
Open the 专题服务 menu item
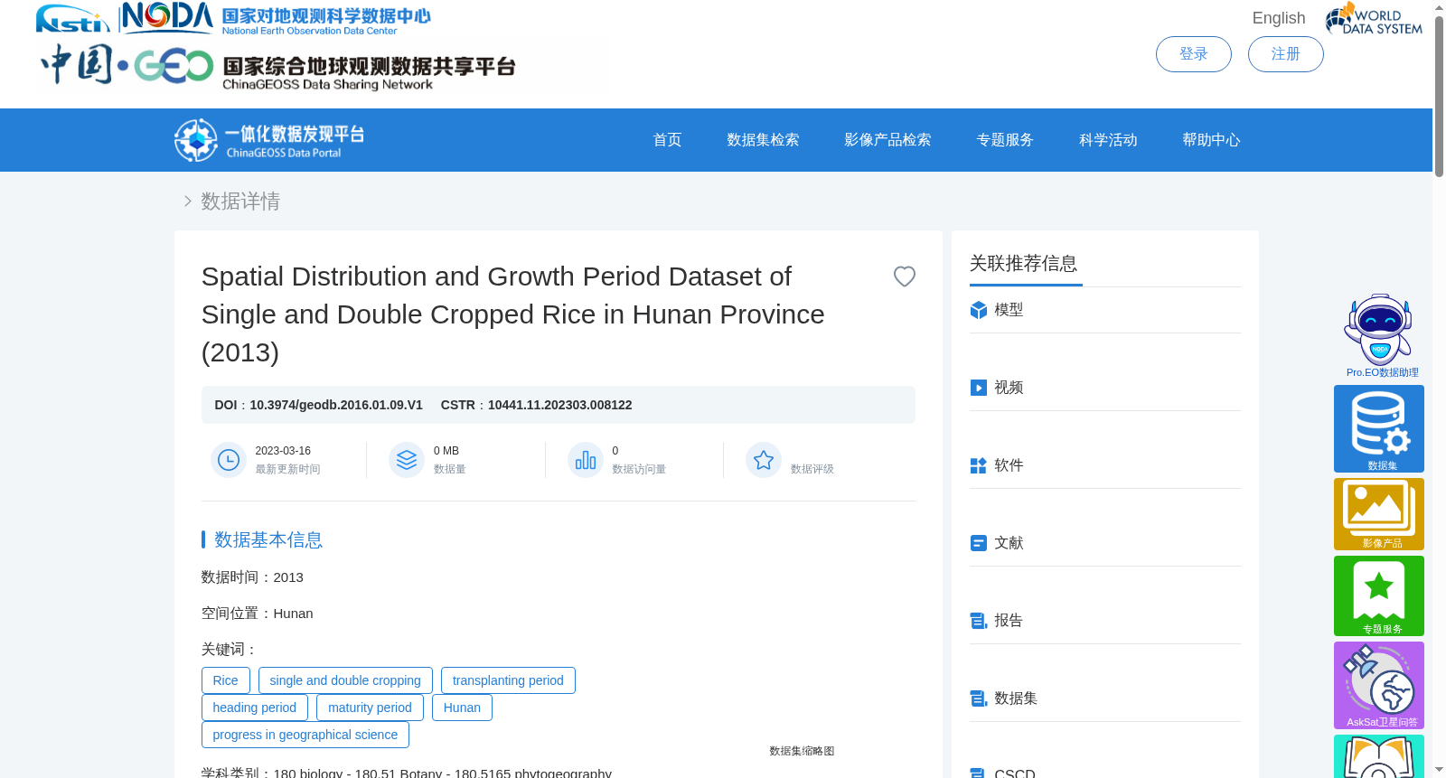(1005, 140)
